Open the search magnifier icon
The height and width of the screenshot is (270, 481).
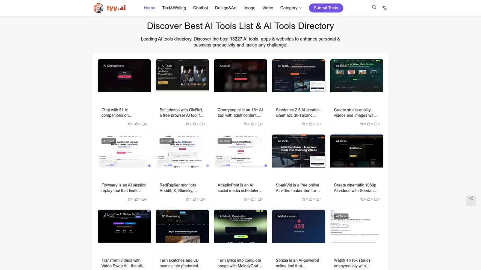(x=374, y=7)
